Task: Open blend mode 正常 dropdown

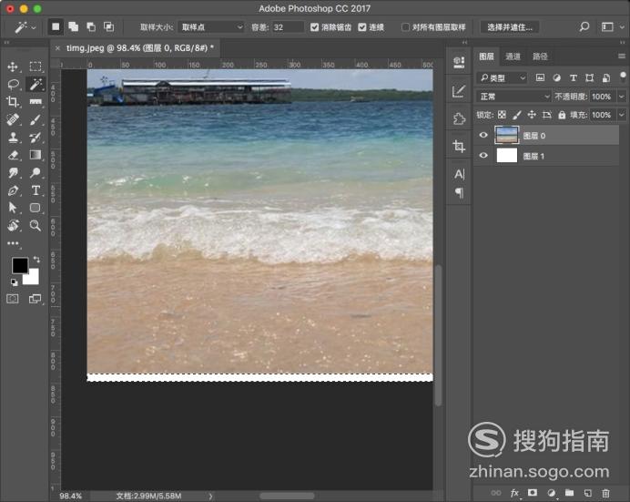Action: point(513,97)
